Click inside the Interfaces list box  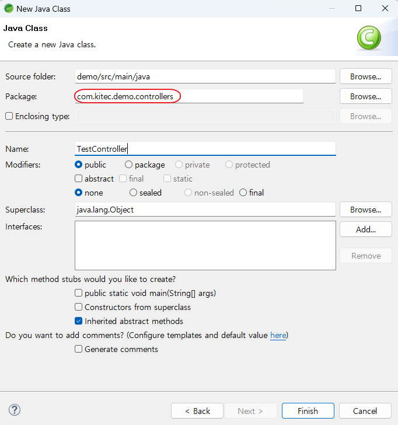205,246
